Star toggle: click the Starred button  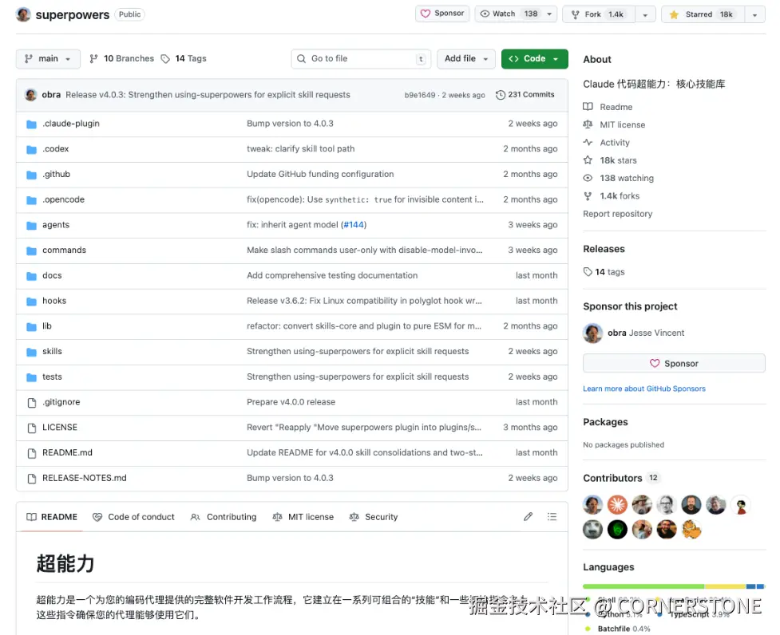[x=703, y=14]
